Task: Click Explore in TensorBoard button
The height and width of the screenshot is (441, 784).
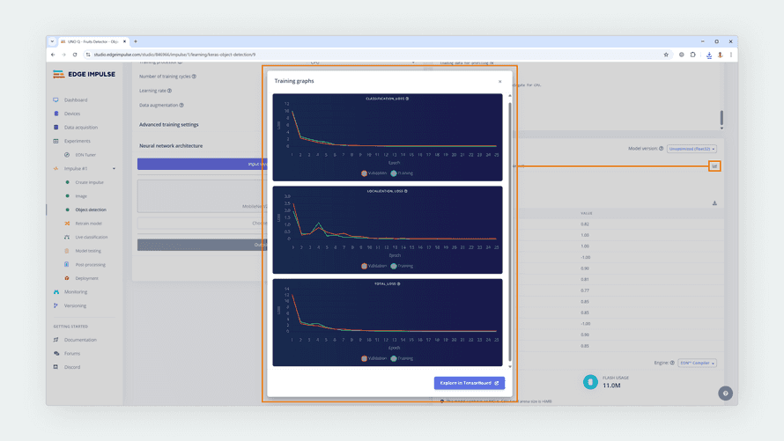Action: point(470,383)
